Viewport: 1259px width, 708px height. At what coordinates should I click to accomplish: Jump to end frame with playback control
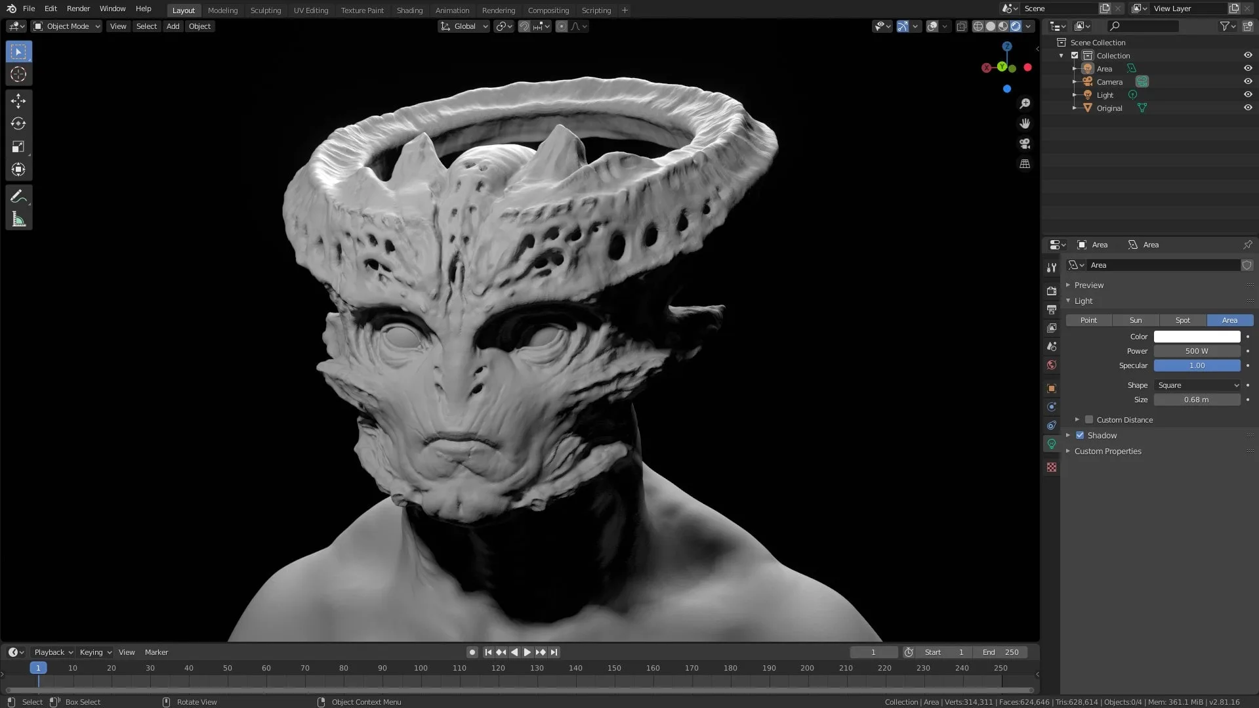pyautogui.click(x=554, y=652)
